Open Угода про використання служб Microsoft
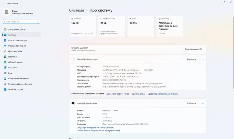The image size is (234, 139). coord(95,128)
